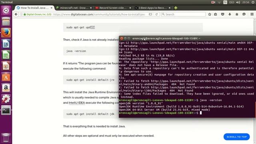Image resolution: width=256 pixels, height=144 pixels.
Task: Open Trash in launcher
Action: (6, 138)
